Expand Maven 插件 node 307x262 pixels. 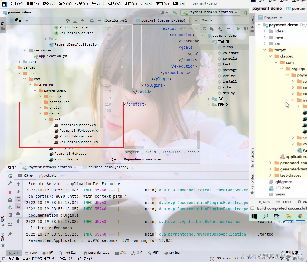(208, 99)
